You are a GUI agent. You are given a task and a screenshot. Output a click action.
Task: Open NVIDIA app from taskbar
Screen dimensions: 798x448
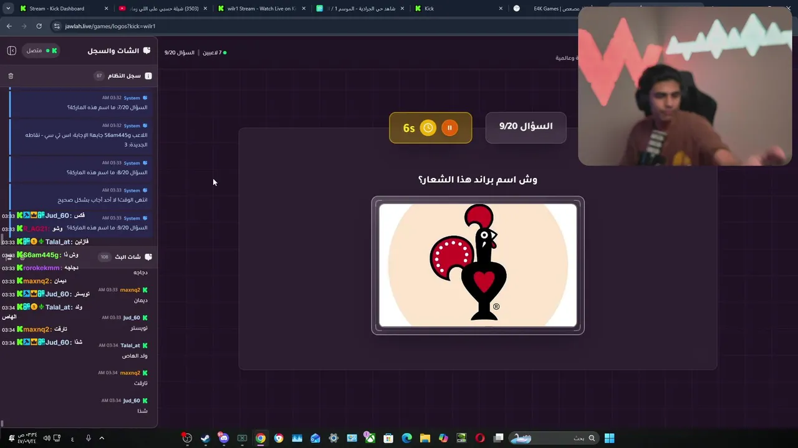tap(461, 438)
